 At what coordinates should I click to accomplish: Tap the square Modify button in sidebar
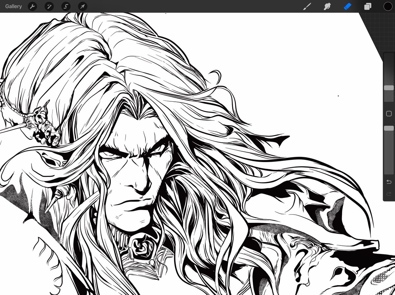pos(389,114)
